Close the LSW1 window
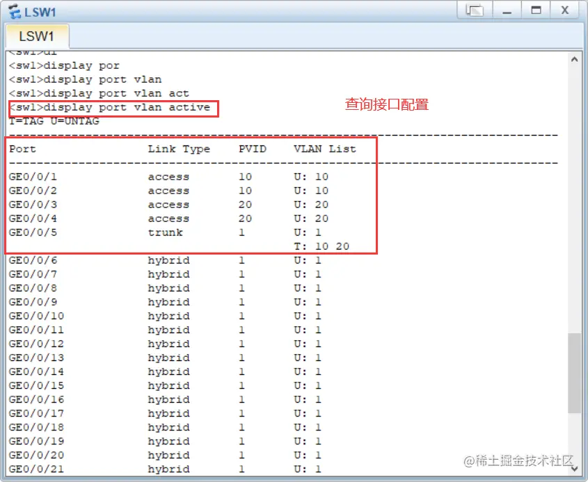 (x=565, y=9)
